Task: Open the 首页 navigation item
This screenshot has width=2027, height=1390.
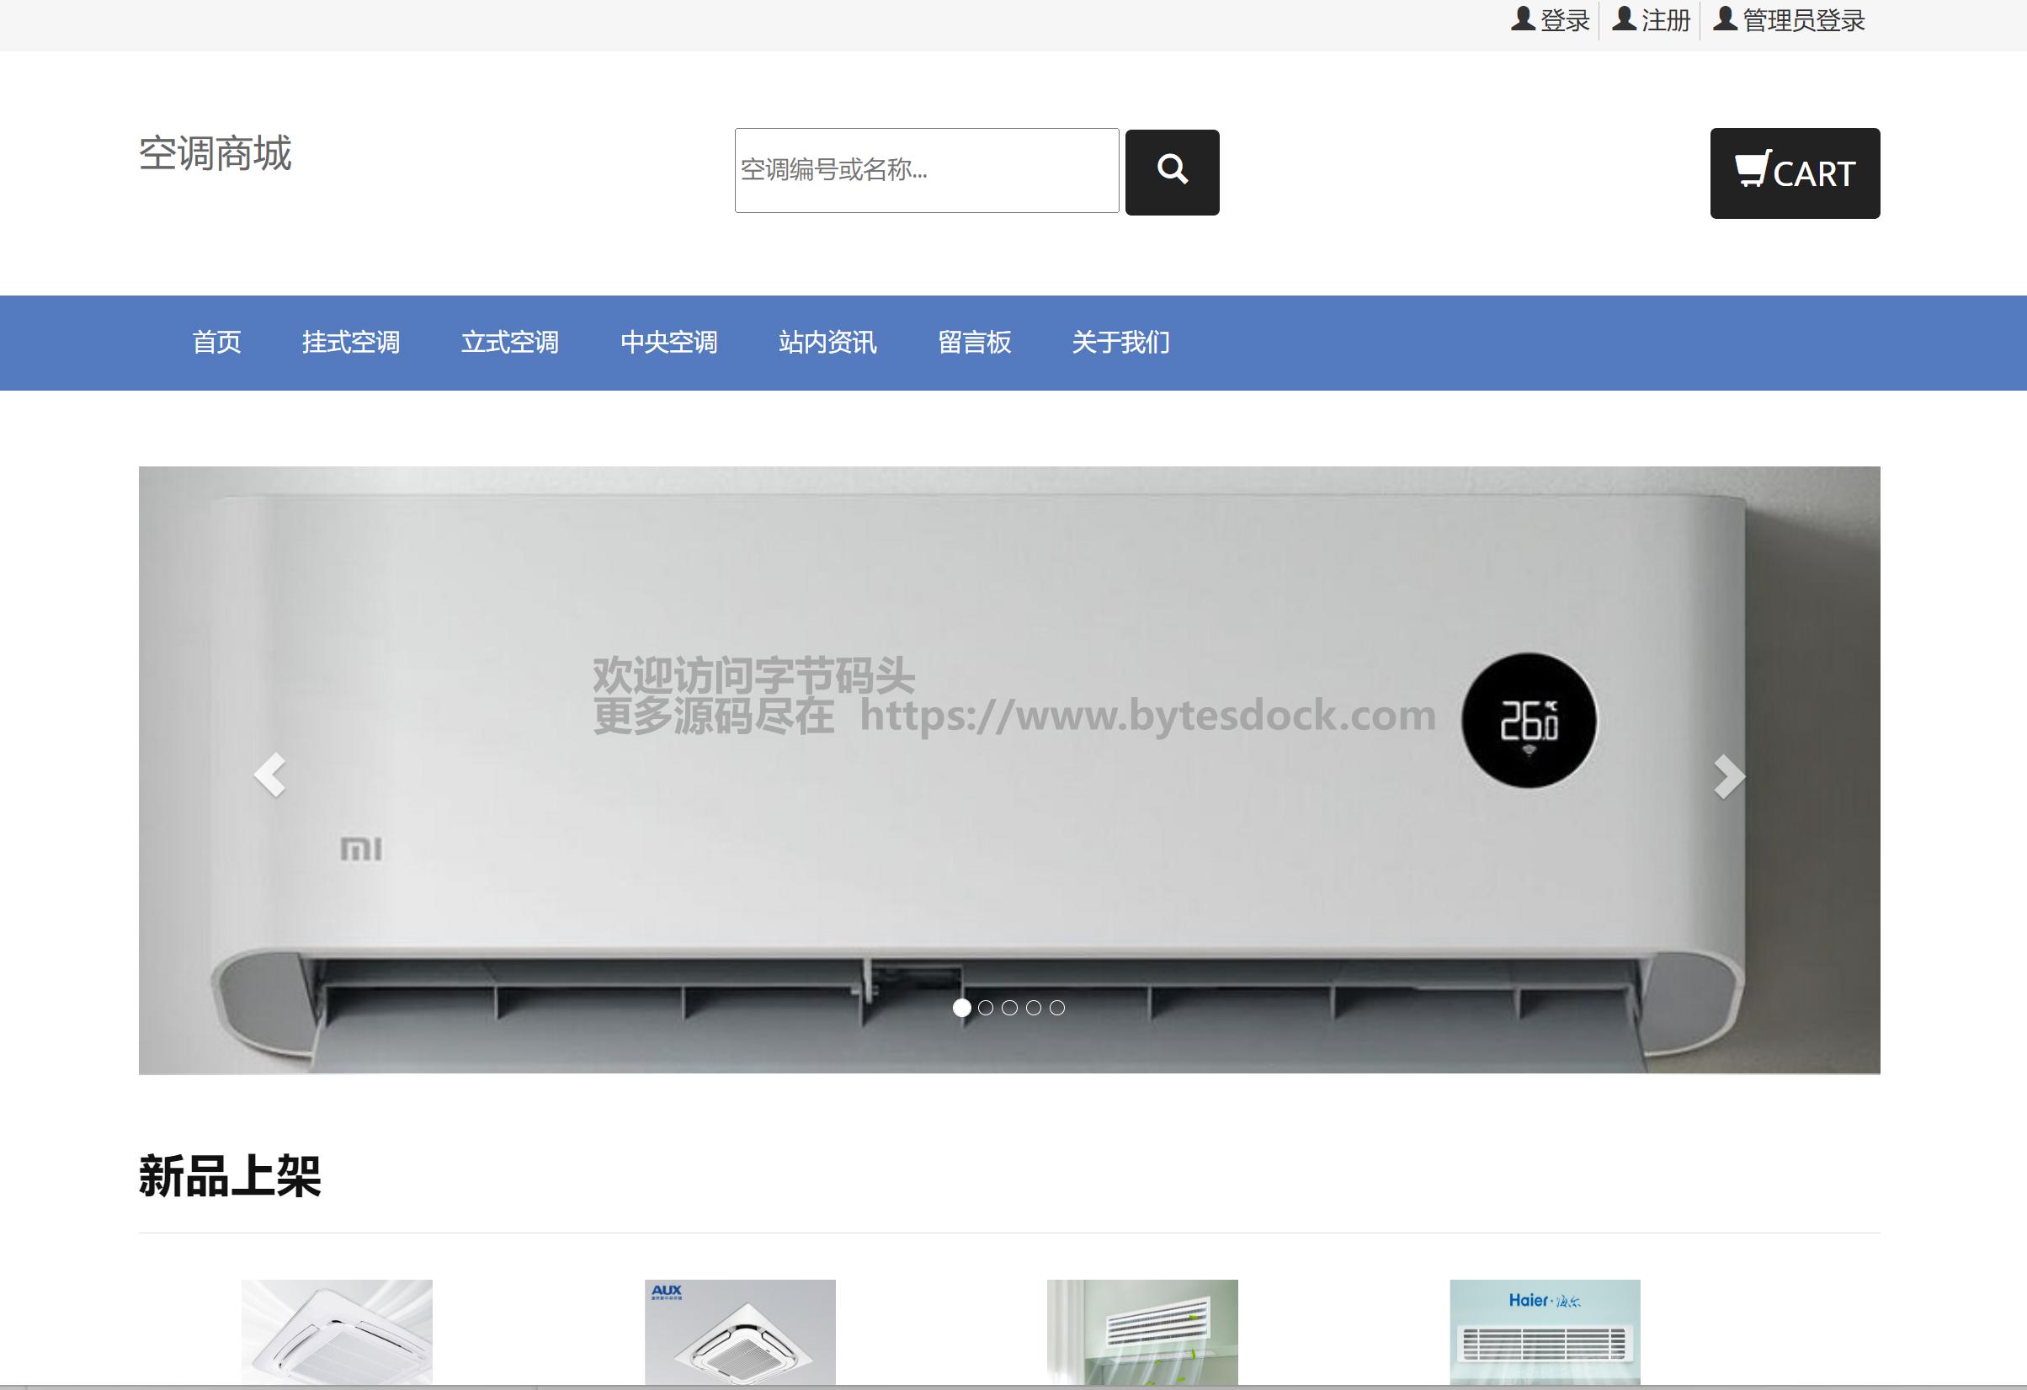Action: (216, 342)
